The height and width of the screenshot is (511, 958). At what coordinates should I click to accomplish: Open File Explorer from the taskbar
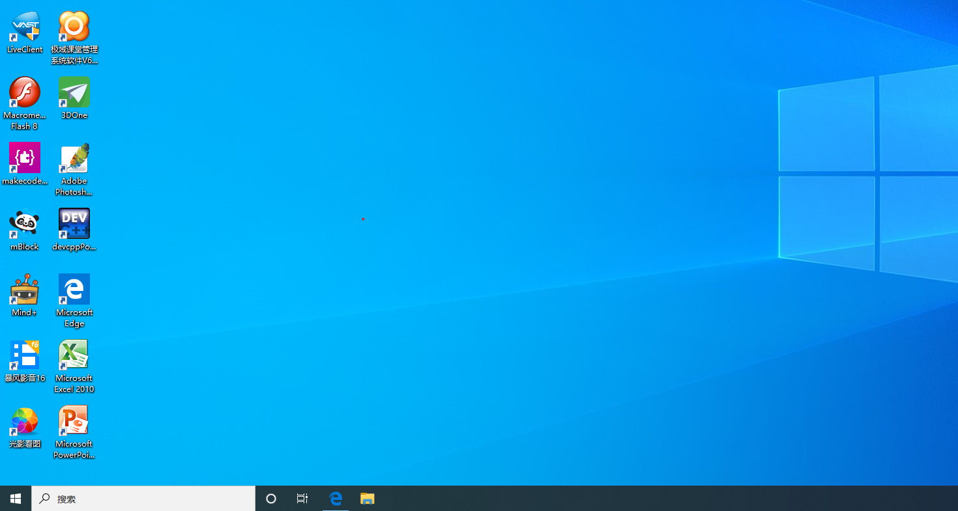click(x=368, y=499)
